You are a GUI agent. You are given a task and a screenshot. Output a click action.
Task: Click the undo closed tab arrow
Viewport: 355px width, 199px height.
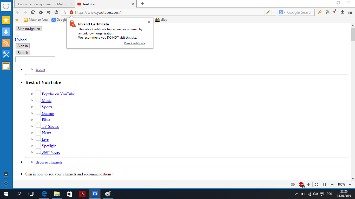coord(49,12)
